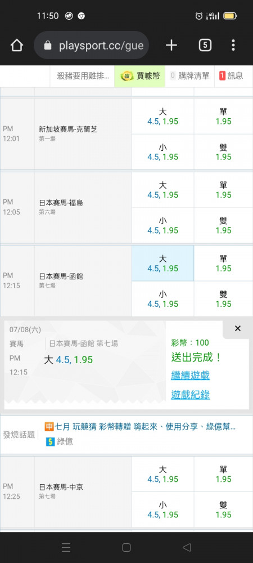
Task: Open a new tab with plus icon
Action: (171, 45)
